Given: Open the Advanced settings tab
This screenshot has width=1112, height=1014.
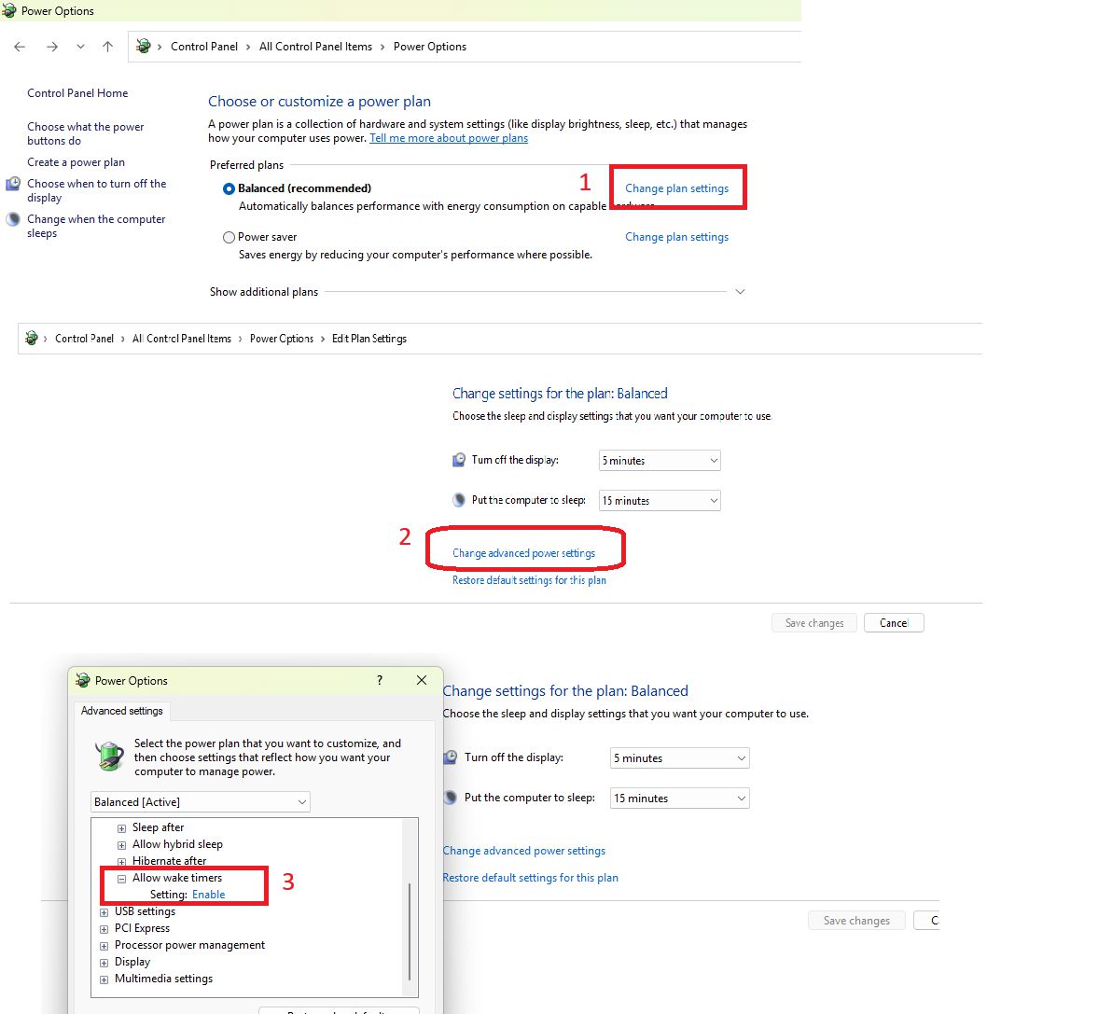Looking at the screenshot, I should click(121, 711).
